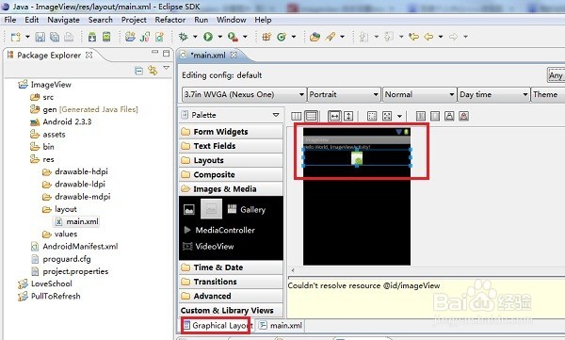565x340 pixels.
Task: Open the Window menu
Action: [x=232, y=20]
